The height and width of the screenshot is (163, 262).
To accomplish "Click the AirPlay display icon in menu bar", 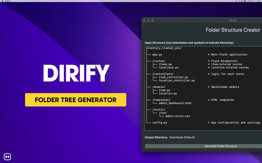I will click(236, 1).
